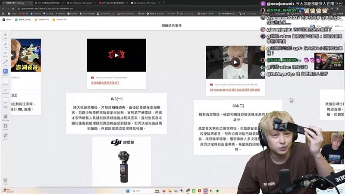Open the red link under the 求救 video
The width and height of the screenshot is (345, 194).
tap(105, 83)
